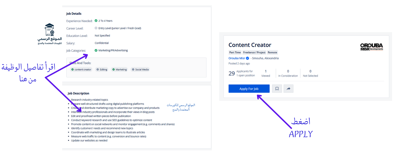The height and width of the screenshot is (155, 394).
Task: Click the Editing skill tag
Action: click(102, 70)
